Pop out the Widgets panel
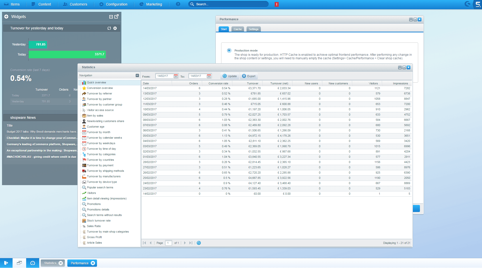482x268 pixels. coord(116,17)
